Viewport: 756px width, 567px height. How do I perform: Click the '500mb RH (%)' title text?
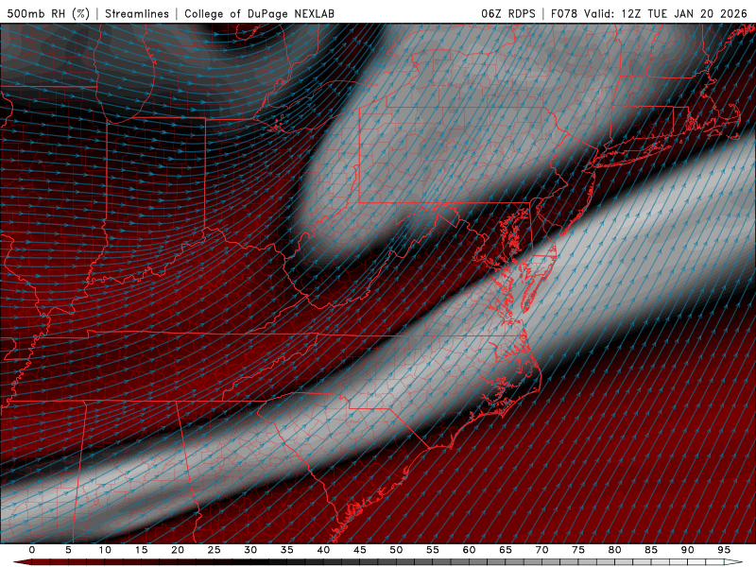pyautogui.click(x=48, y=13)
